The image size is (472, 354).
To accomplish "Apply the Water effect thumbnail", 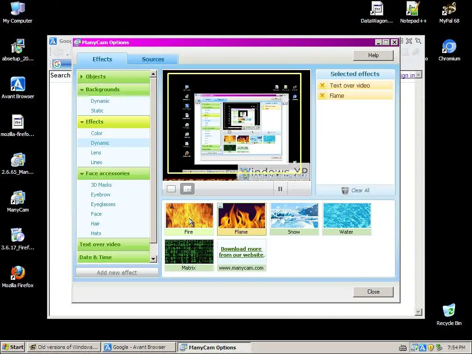I will [x=347, y=219].
